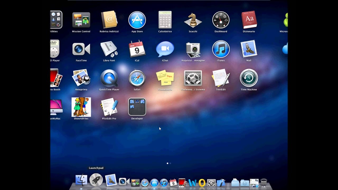Open Mail from the Launchpad grid
Image resolution: width=338 pixels, height=190 pixels.
(249, 49)
